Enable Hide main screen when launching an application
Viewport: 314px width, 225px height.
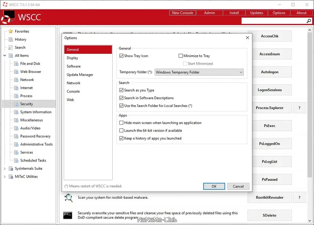[x=121, y=123]
